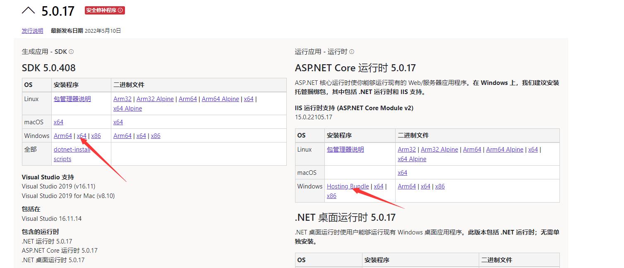Screen dimensions: 624x268
Task: Download ASP.NET Core macOS x64 binary
Action: point(403,173)
